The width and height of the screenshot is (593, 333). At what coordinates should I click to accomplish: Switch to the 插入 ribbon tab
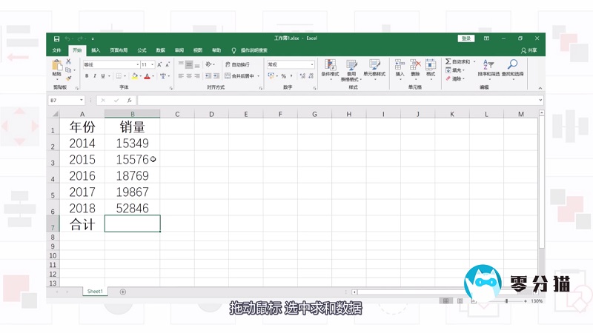pos(96,50)
